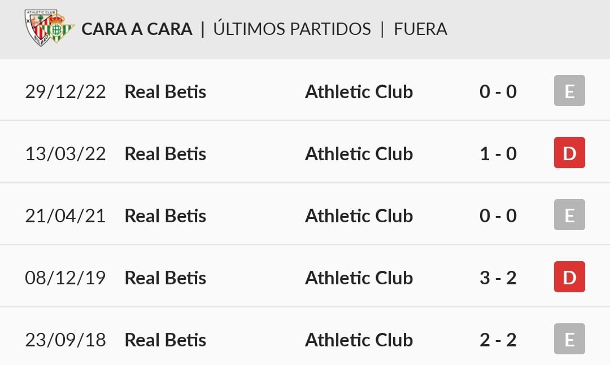The image size is (610, 365).
Task: Click the 3 - 2 score result
Action: pos(498,278)
